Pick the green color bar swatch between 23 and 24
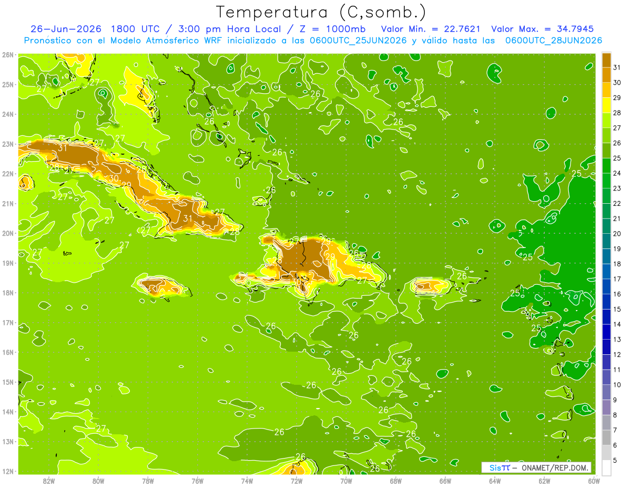This screenshot has width=631, height=488. pyautogui.click(x=607, y=181)
